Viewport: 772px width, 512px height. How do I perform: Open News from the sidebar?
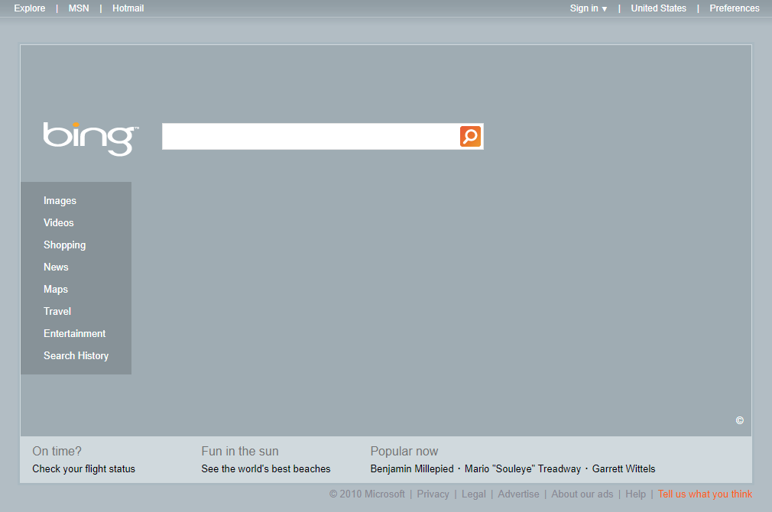tap(56, 267)
